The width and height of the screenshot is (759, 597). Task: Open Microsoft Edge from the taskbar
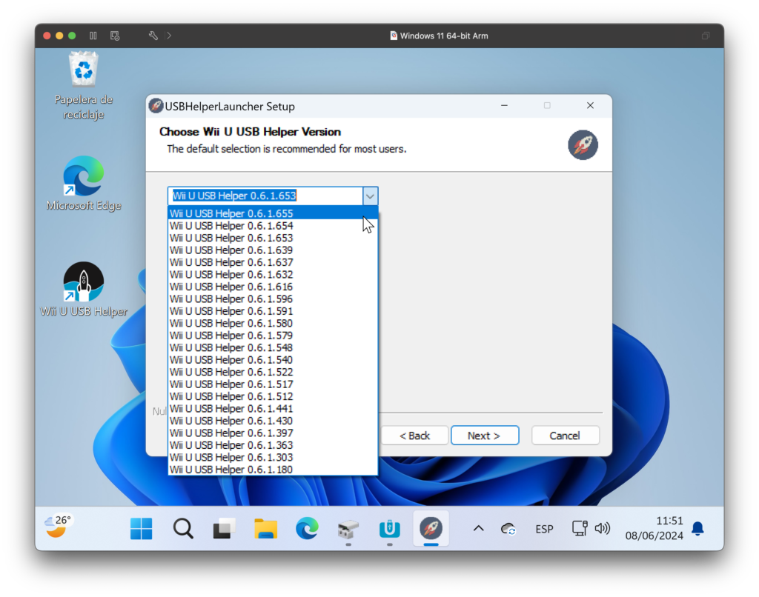pyautogui.click(x=307, y=528)
